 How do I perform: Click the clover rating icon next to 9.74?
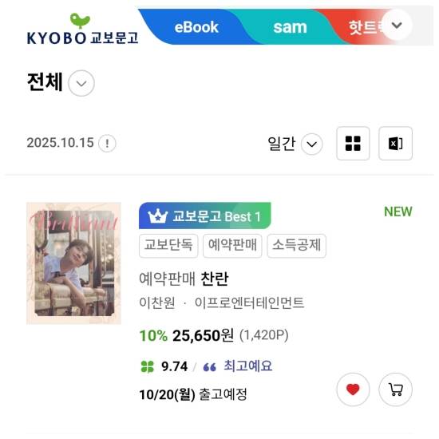148,366
